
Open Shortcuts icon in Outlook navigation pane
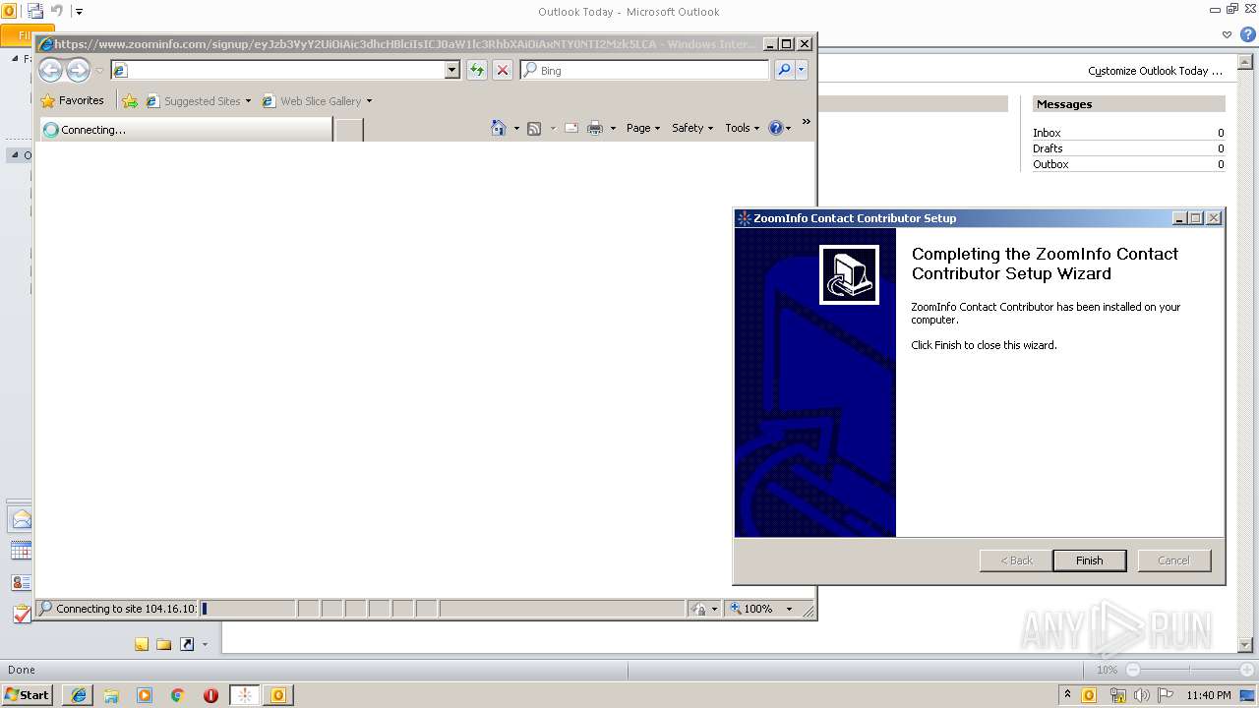(186, 644)
